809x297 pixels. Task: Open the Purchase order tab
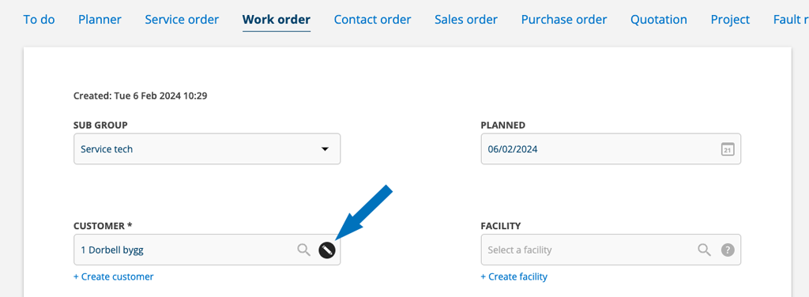[x=564, y=20]
